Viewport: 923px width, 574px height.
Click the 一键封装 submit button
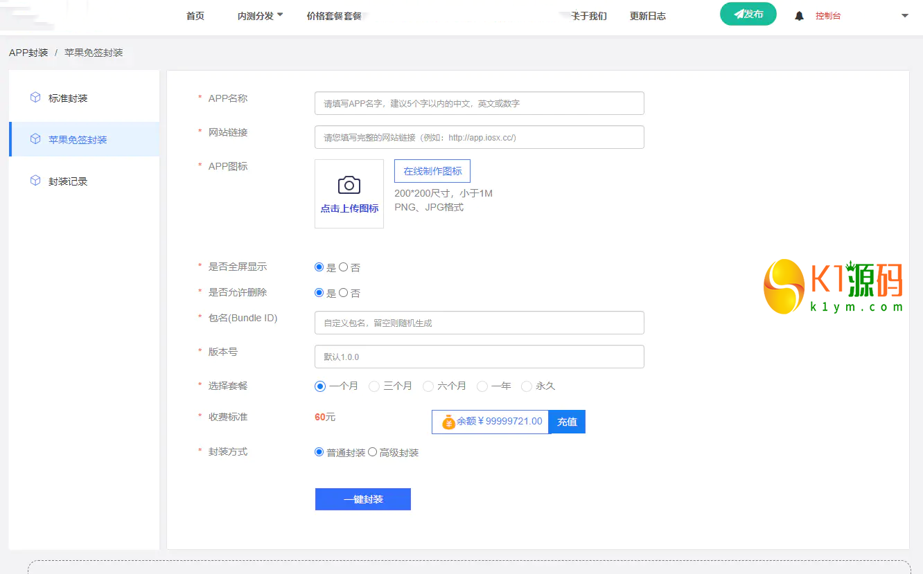pyautogui.click(x=362, y=499)
